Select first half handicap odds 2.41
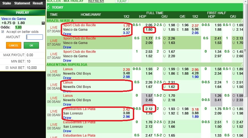Image resolution: width=248 pixels, height=138 pixels. click(x=218, y=38)
